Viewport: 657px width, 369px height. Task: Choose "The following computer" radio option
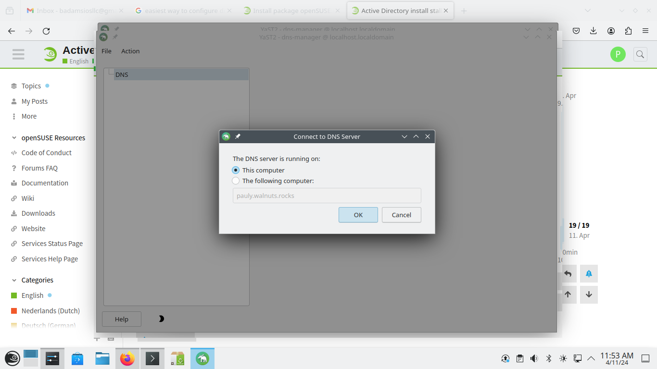[x=236, y=181]
